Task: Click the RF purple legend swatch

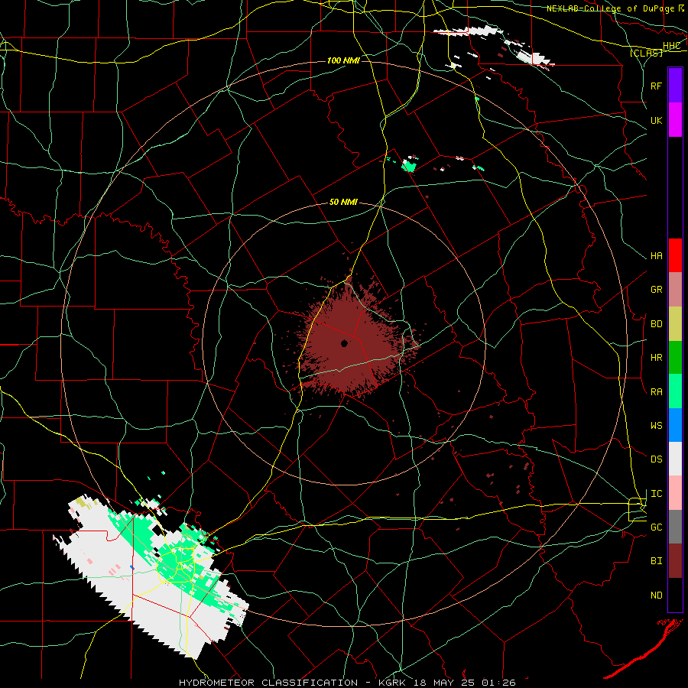Action: tap(675, 86)
